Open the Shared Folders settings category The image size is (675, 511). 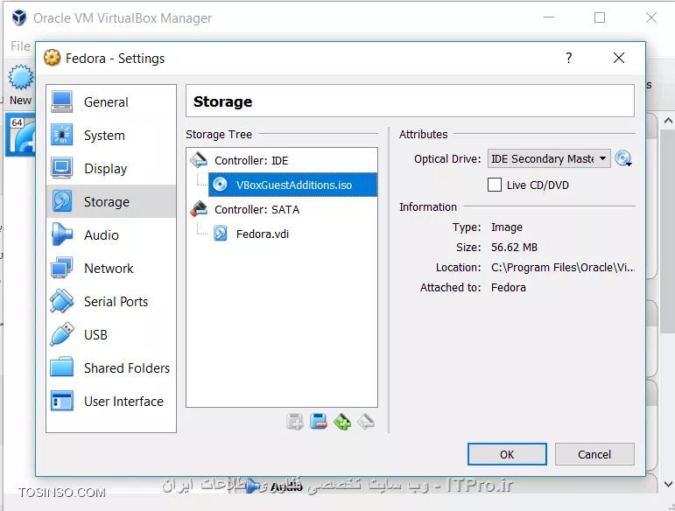point(111,367)
